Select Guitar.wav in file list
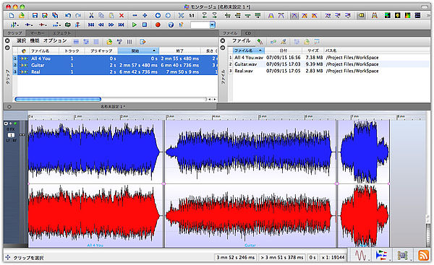This screenshot has height=265, width=434. (x=329, y=64)
